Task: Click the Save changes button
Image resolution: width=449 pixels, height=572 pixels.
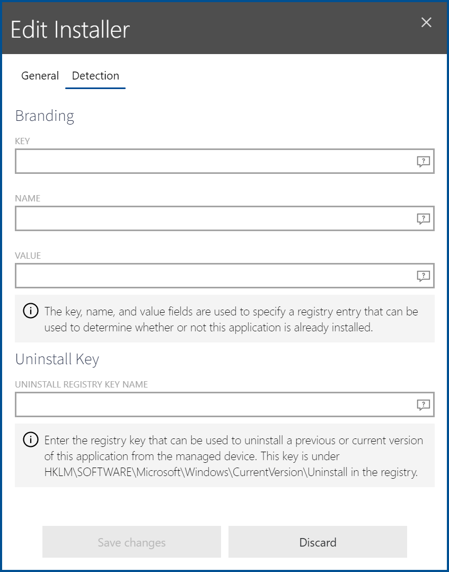Action: coord(131,542)
